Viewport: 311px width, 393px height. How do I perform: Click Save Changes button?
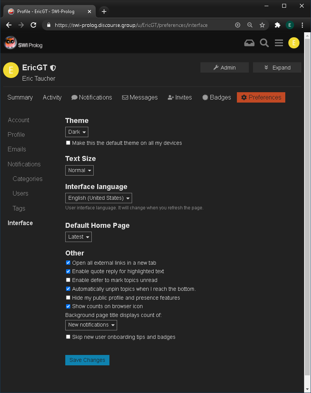[87, 360]
